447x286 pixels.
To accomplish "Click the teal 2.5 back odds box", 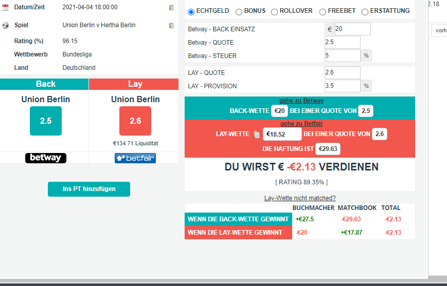I will point(46,121).
